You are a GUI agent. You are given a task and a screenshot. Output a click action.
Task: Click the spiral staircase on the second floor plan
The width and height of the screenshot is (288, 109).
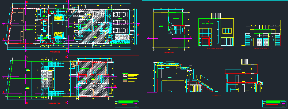[73, 64]
